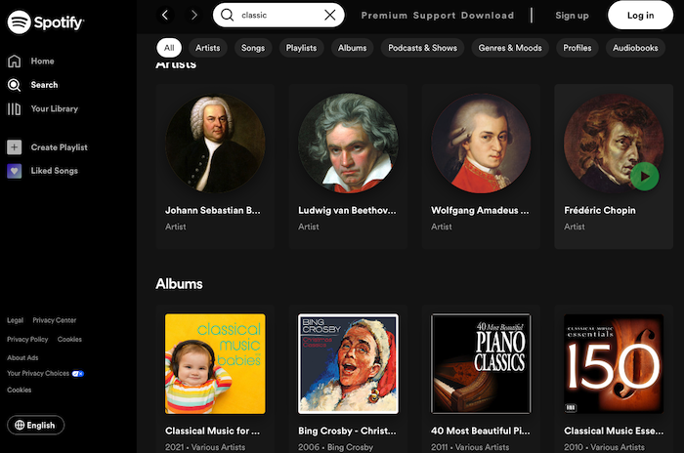Open Johann Sebastian Bach portrait

pos(215,143)
